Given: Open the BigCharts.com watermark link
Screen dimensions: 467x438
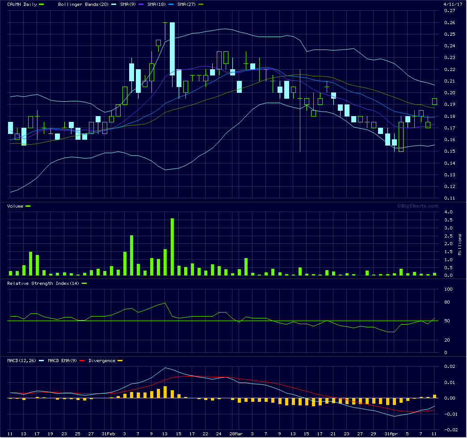Looking at the screenshot, I should click(417, 206).
